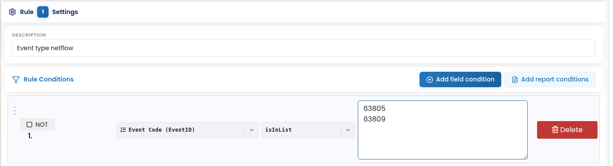This screenshot has height=166, width=613.
Task: Open the isInList operator dropdown arrow
Action: 348,130
